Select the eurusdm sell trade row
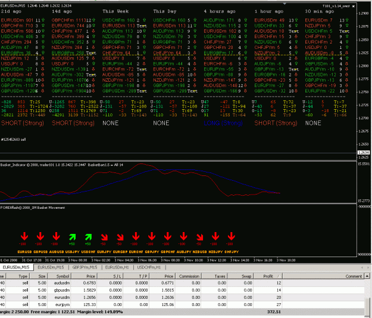372x318 pixels. (182, 297)
